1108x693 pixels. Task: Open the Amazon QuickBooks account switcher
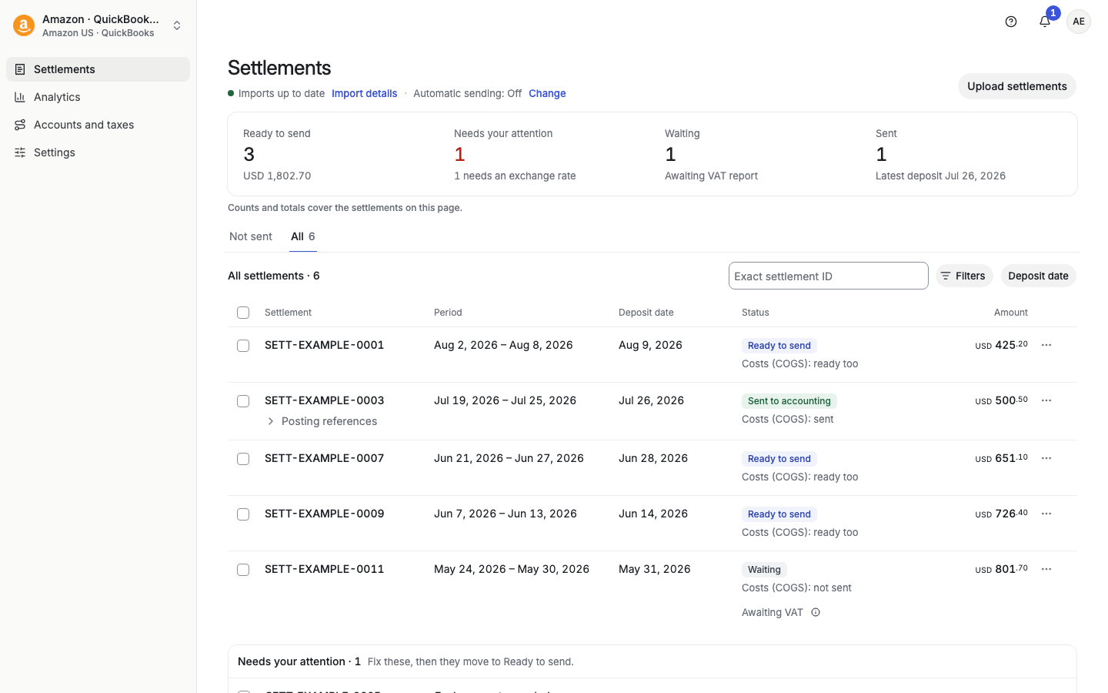pyautogui.click(x=98, y=25)
